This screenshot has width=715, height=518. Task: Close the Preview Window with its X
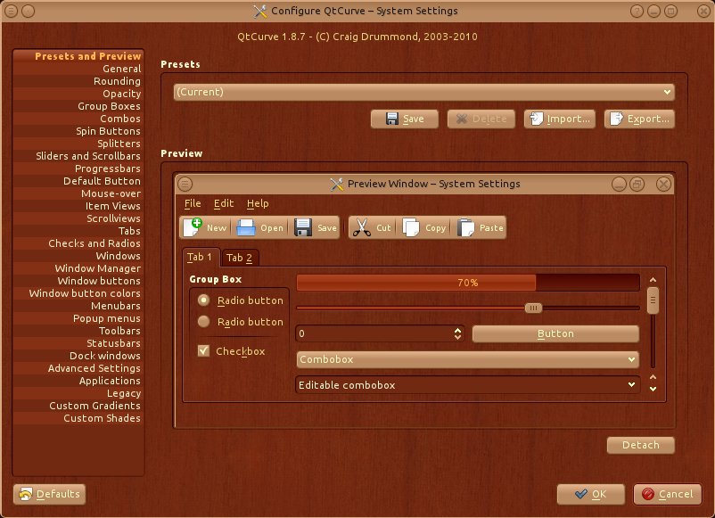663,185
